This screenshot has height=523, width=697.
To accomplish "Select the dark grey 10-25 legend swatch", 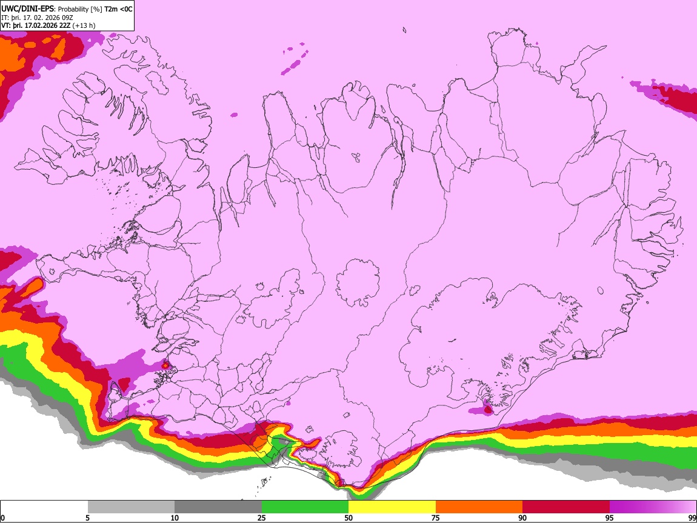I will point(218,507).
